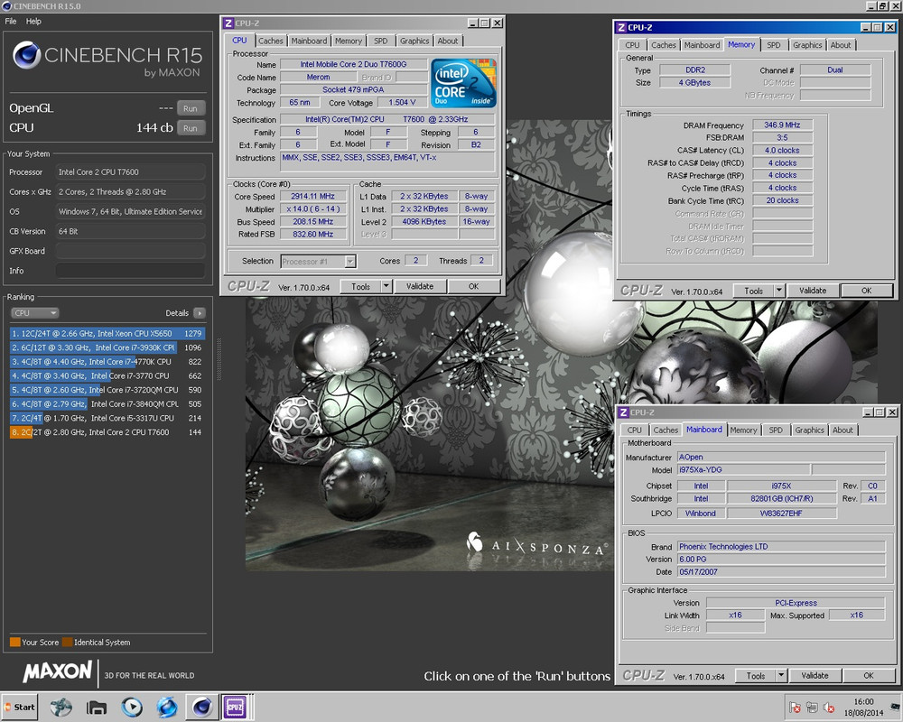
Task: Select Graphics tab in CPU-Z Mainboard window
Action: coord(809,430)
